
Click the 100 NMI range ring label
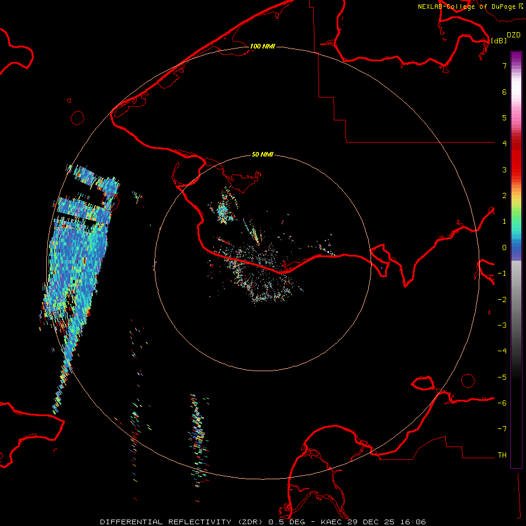(x=262, y=46)
